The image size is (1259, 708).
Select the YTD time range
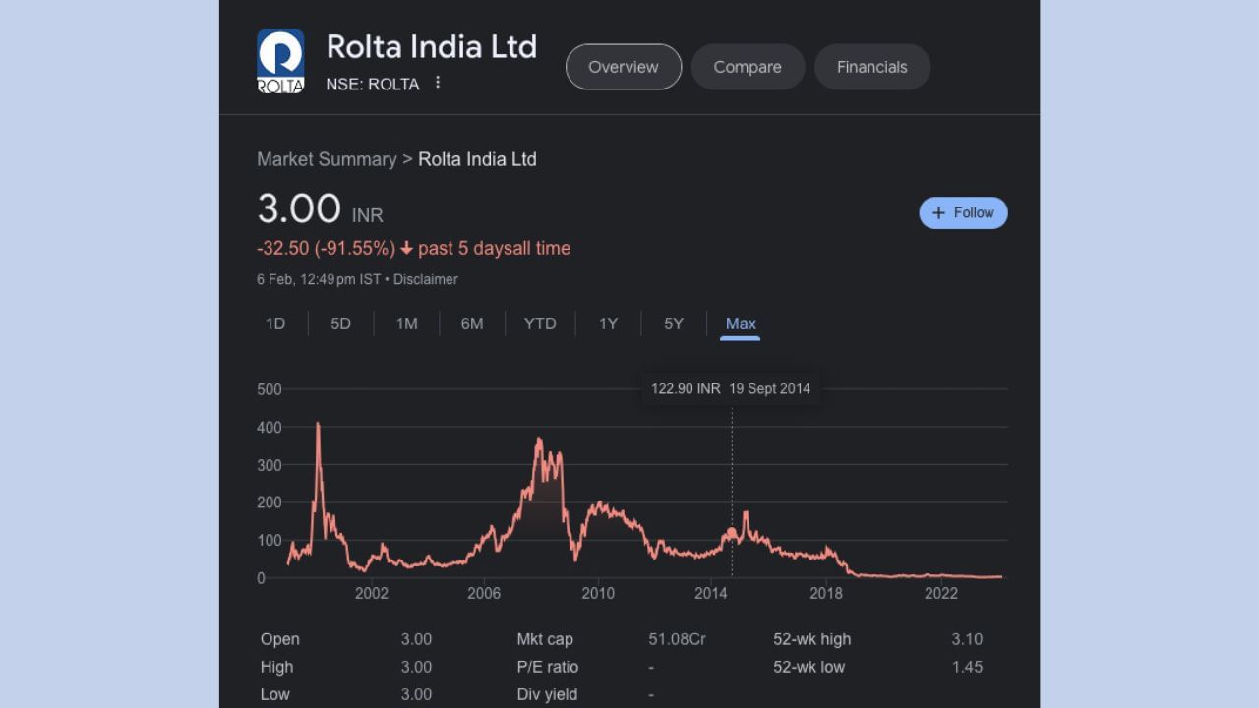pos(540,324)
